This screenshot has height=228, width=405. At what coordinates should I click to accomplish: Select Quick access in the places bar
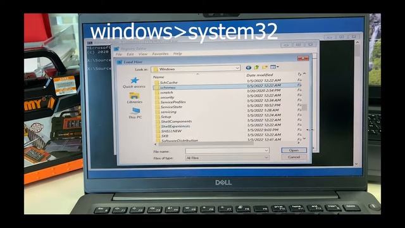coord(134,83)
